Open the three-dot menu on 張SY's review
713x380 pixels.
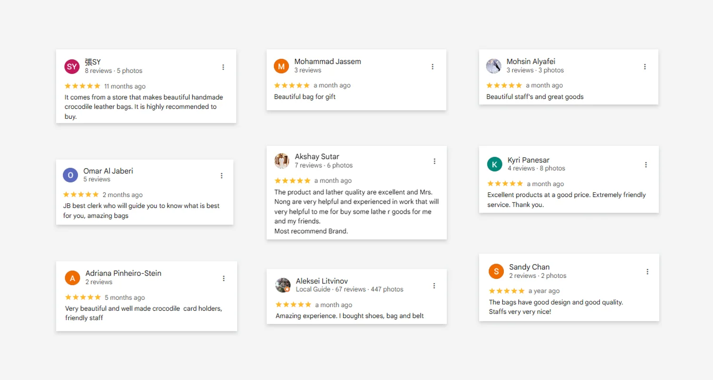click(223, 67)
